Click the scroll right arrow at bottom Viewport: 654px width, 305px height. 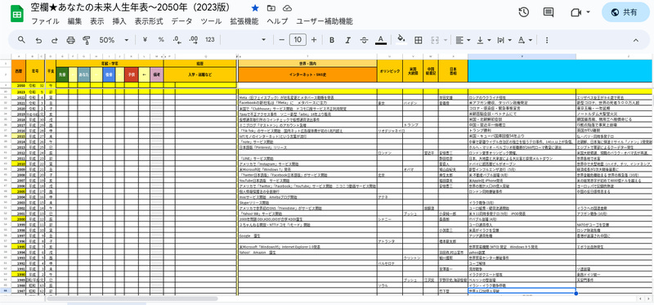[647, 298]
